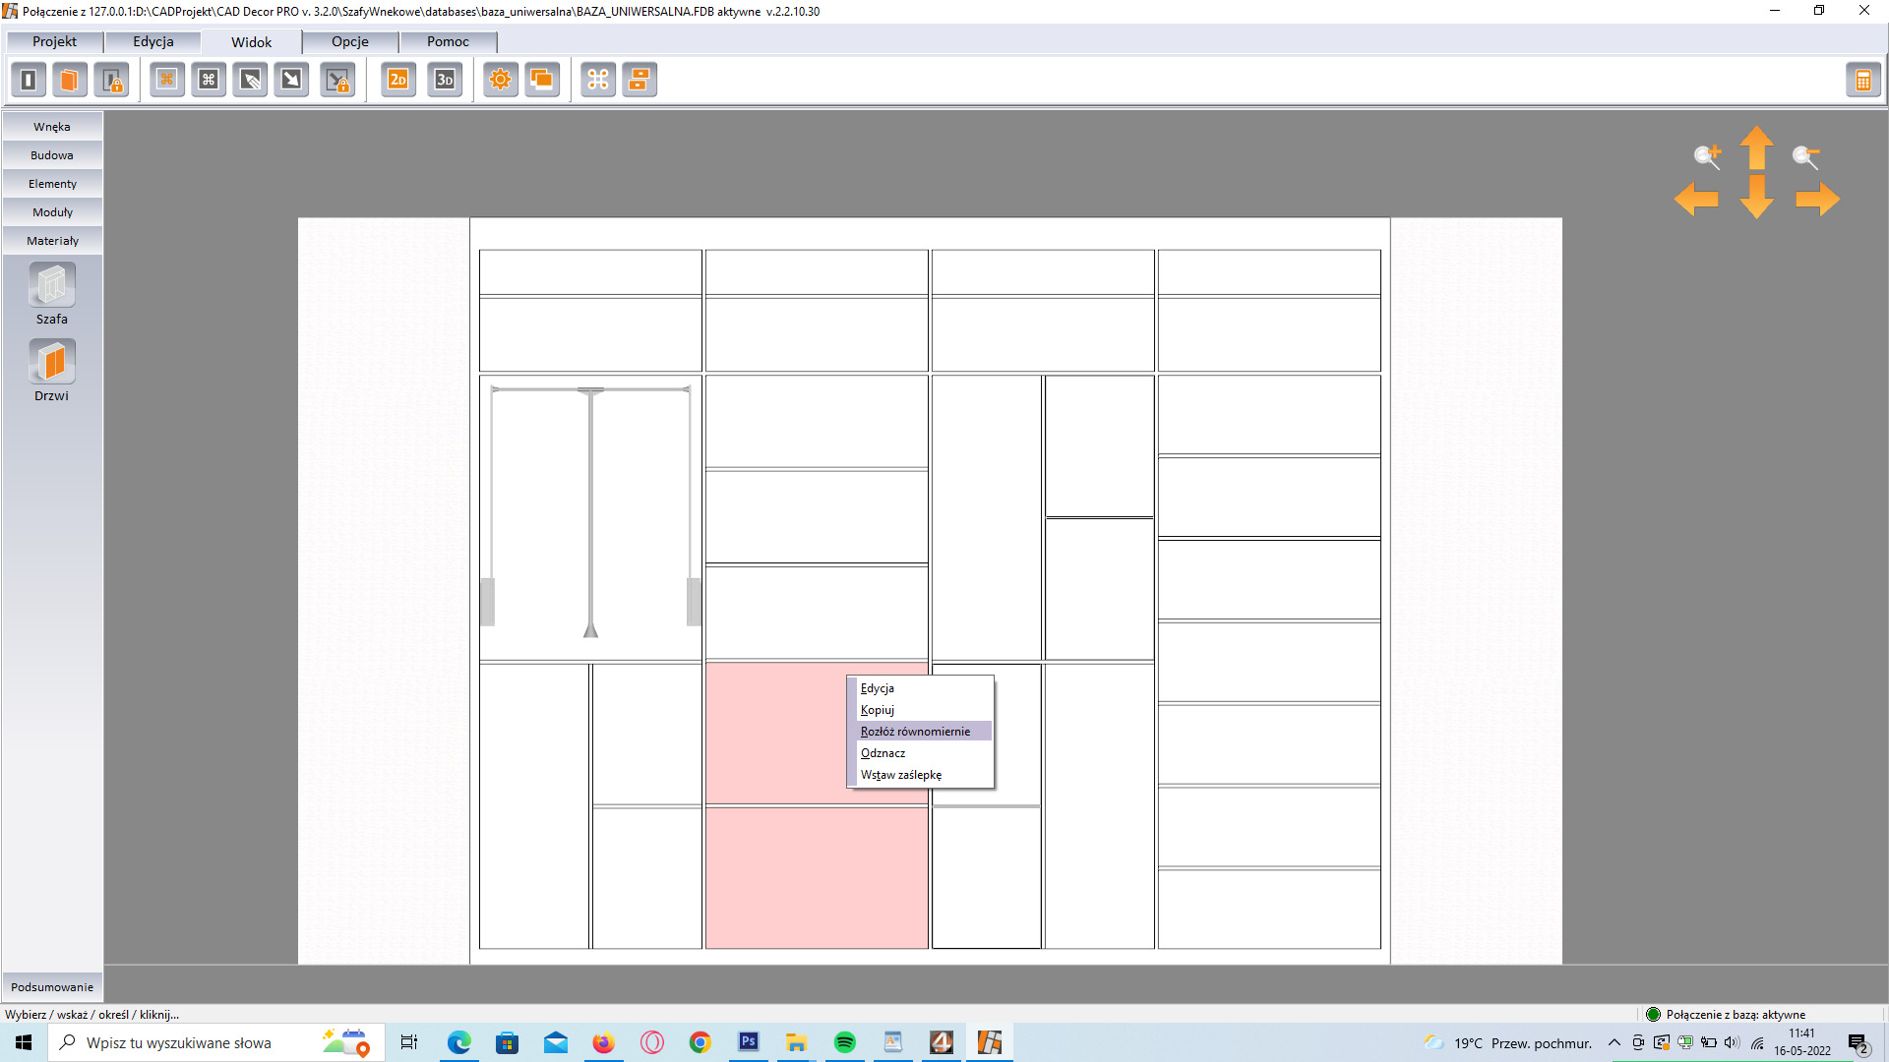
Task: Pan view with orange left arrow
Action: click(1696, 200)
